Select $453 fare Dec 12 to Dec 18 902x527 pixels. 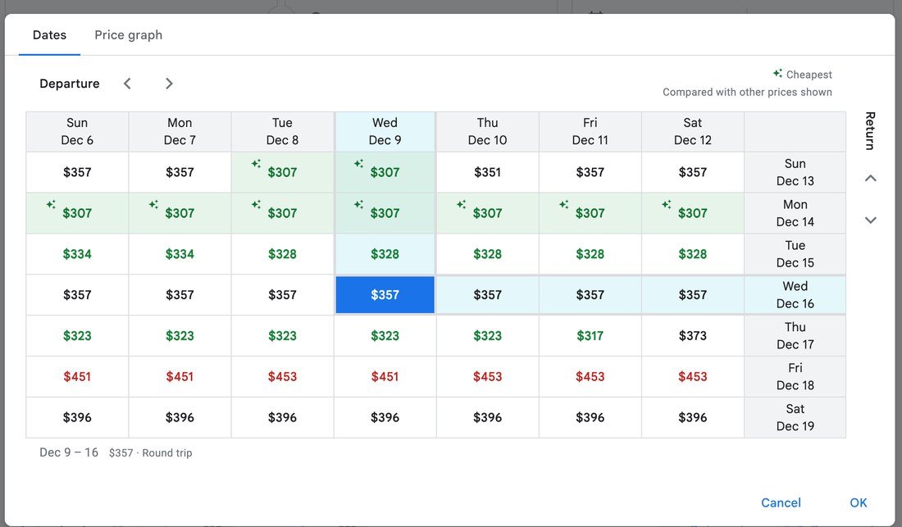pos(693,376)
